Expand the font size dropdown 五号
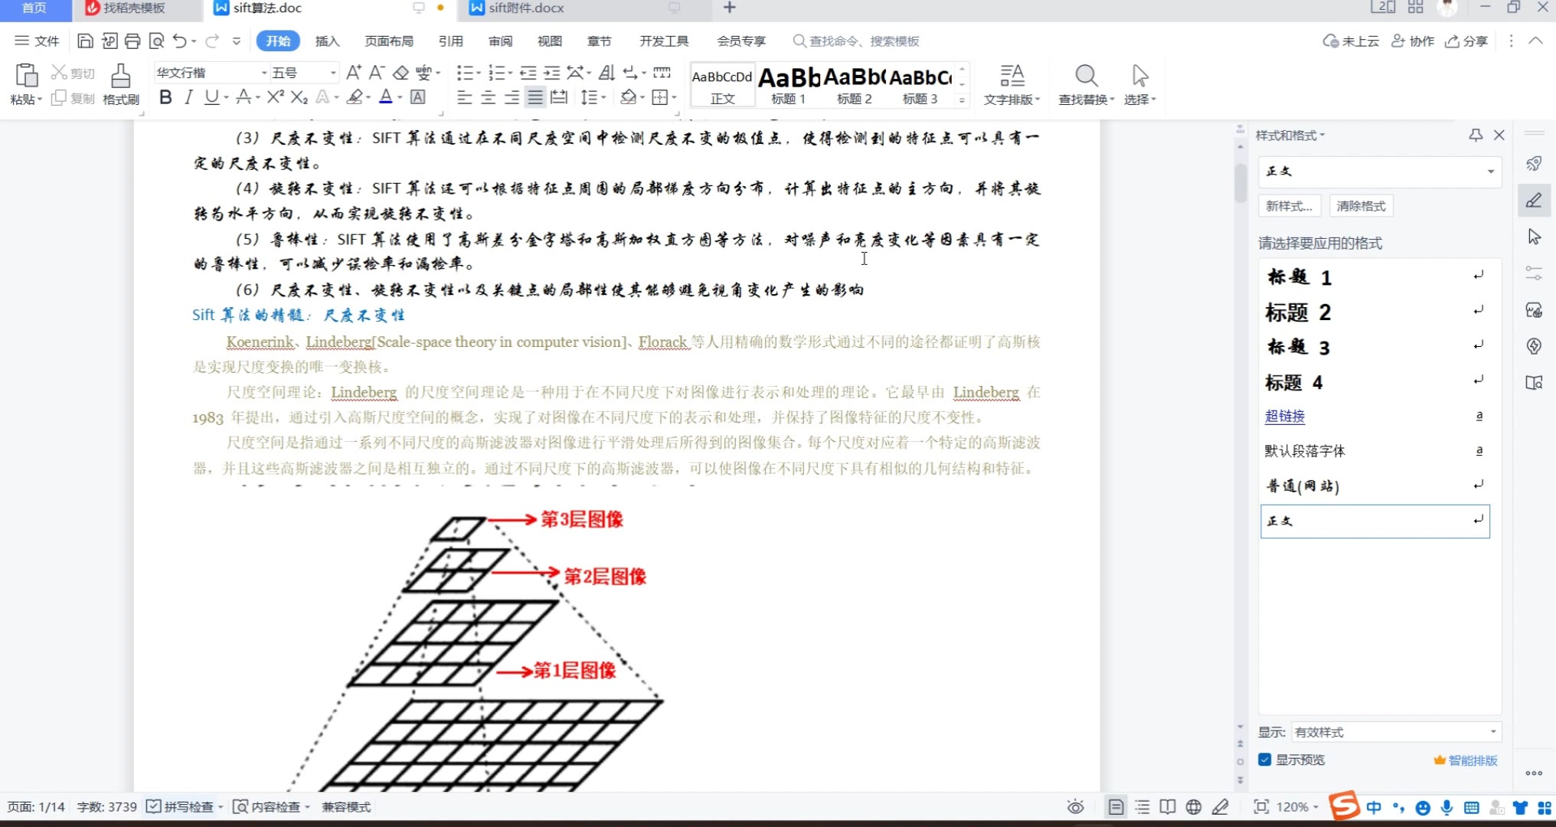The height and width of the screenshot is (827, 1556). (x=333, y=73)
